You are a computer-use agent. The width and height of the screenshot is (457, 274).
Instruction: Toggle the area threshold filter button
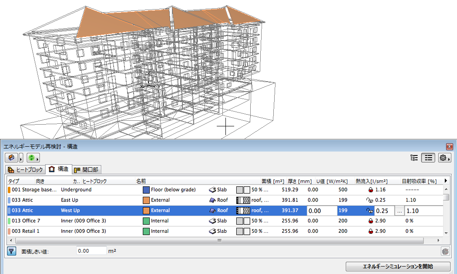(x=12, y=251)
